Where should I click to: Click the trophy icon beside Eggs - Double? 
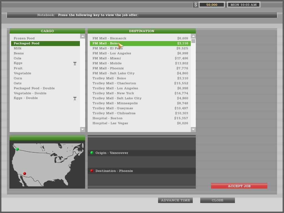coord(75,98)
